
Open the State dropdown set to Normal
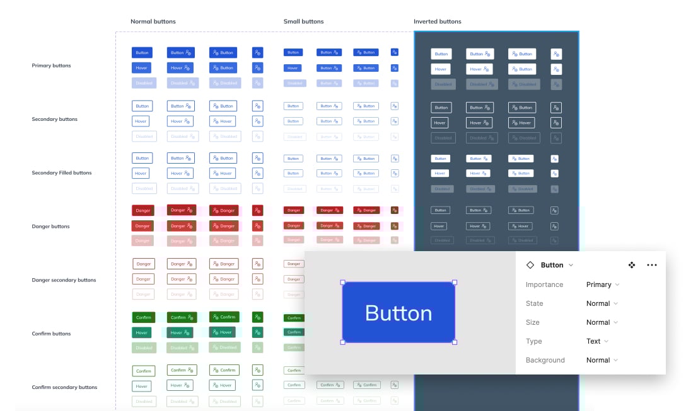(602, 303)
